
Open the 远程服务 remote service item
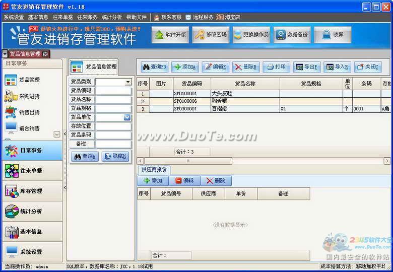coord(199,17)
